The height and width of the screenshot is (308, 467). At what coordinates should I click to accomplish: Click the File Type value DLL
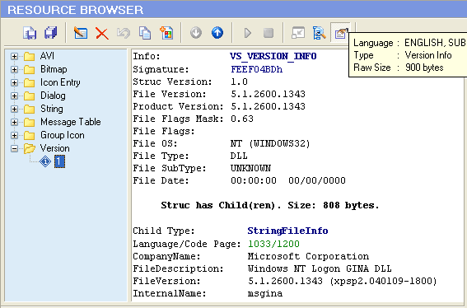coord(239,156)
